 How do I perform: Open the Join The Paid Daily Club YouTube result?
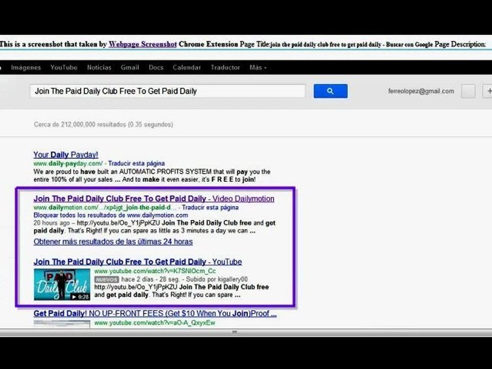tap(138, 262)
